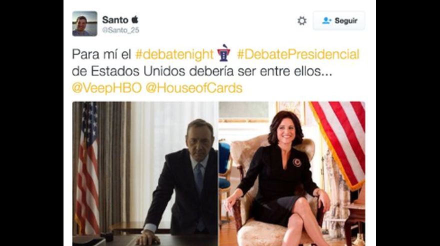Open Santo's profile avatar photo

84,23
